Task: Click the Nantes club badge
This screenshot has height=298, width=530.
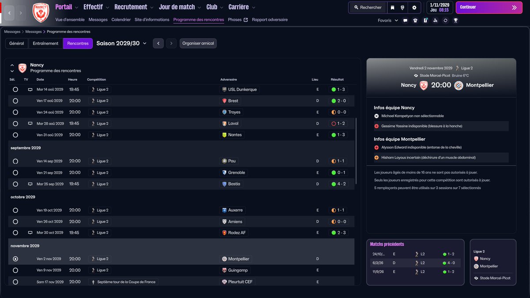Action: click(224, 135)
